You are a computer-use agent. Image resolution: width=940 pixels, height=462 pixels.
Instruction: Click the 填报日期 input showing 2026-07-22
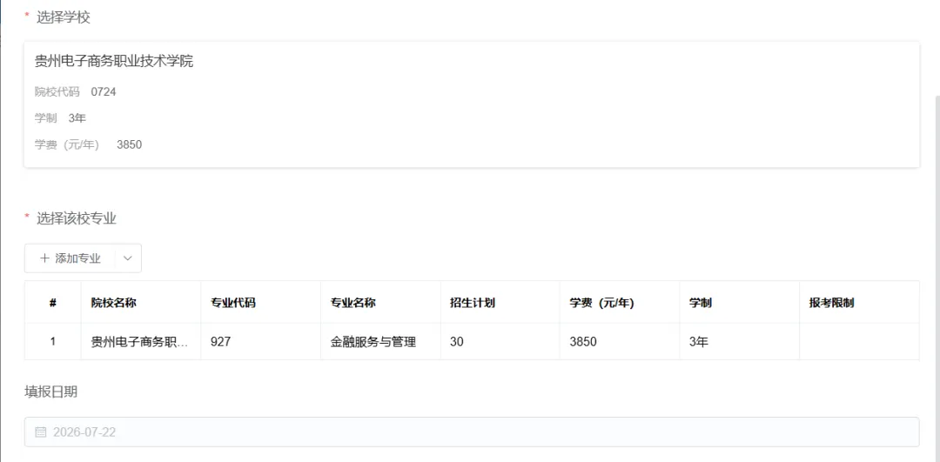coord(471,432)
